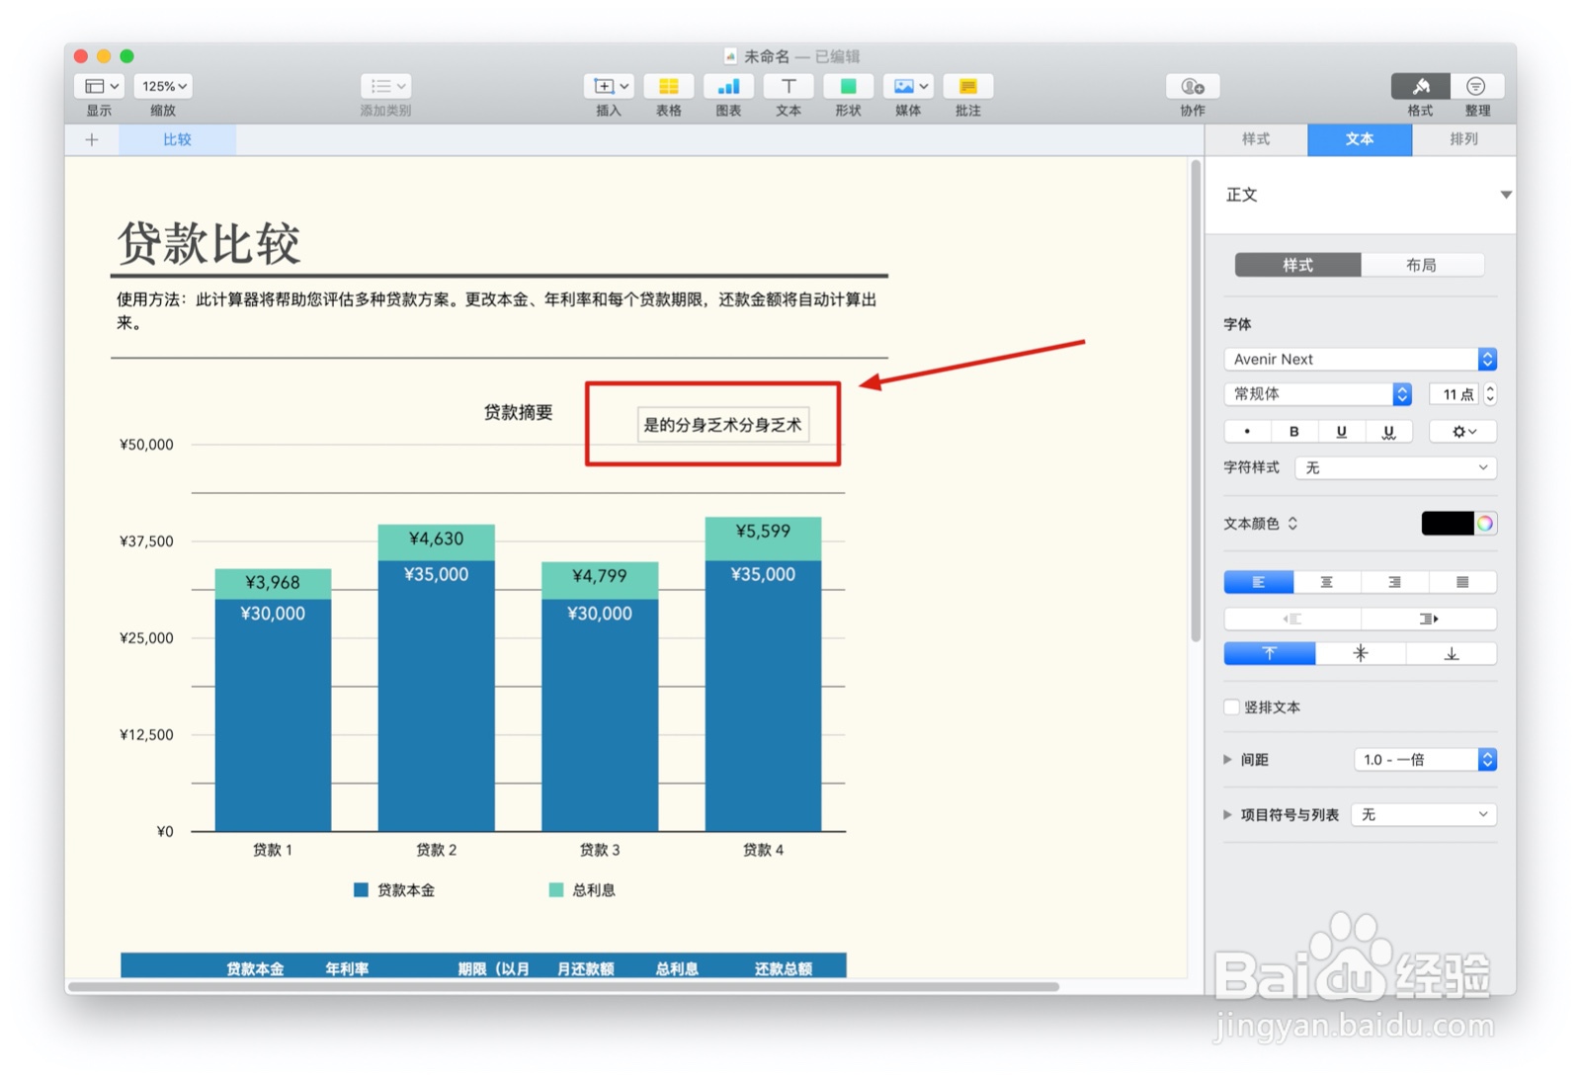1581x1080 pixels.
Task: Add a shape with the 形状 icon
Action: 847,87
